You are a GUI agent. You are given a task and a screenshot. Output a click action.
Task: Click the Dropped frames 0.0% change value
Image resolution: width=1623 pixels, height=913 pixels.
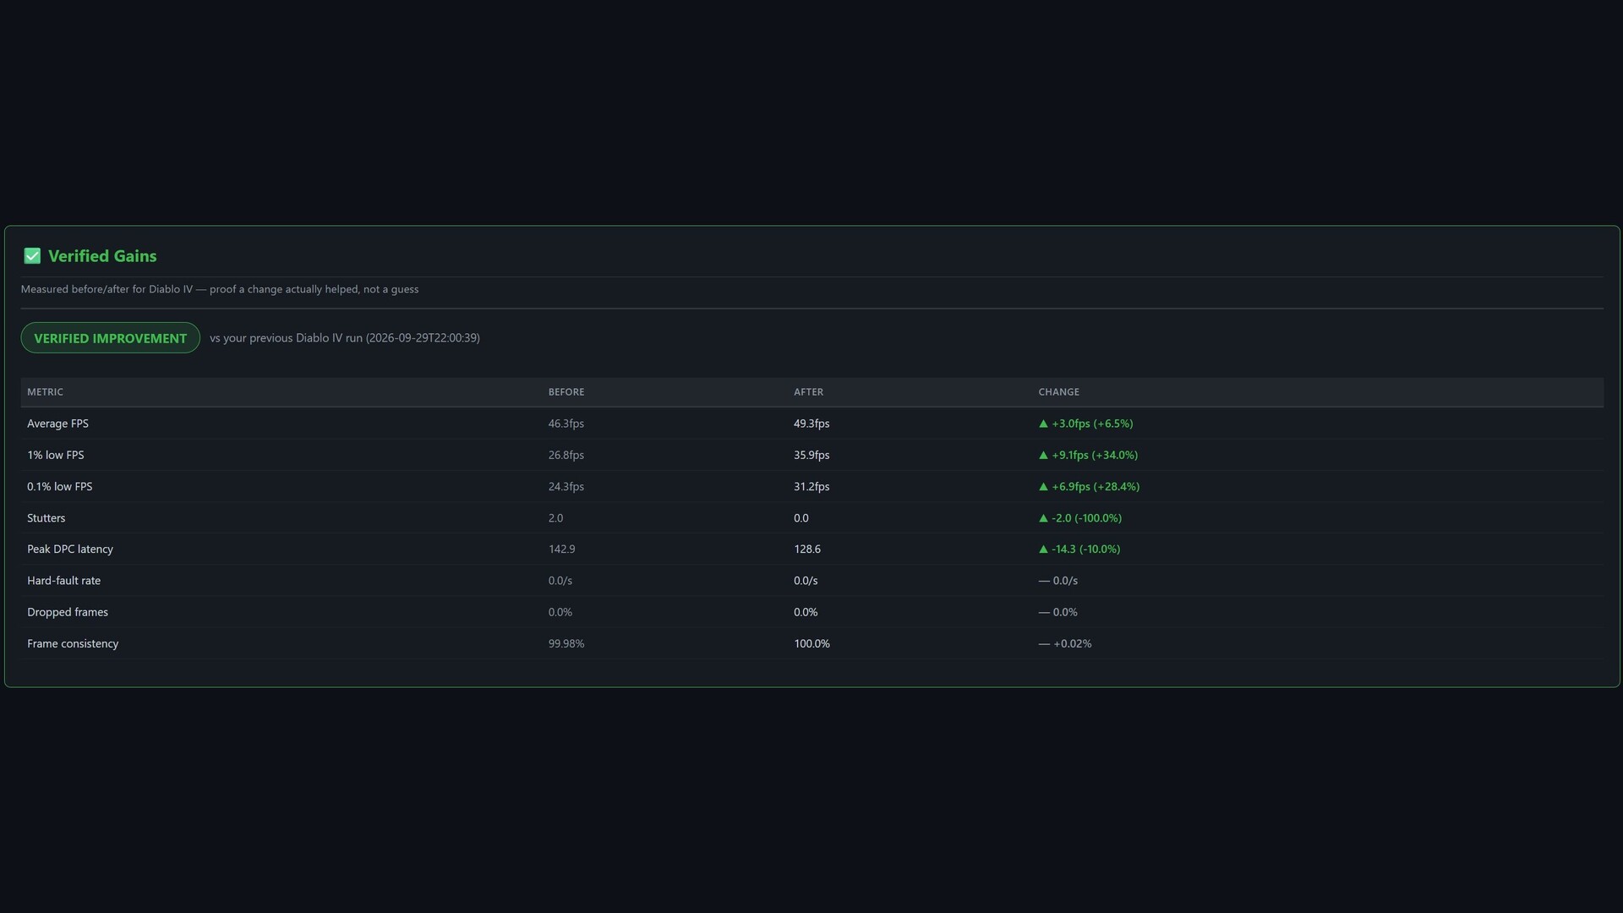click(1065, 612)
